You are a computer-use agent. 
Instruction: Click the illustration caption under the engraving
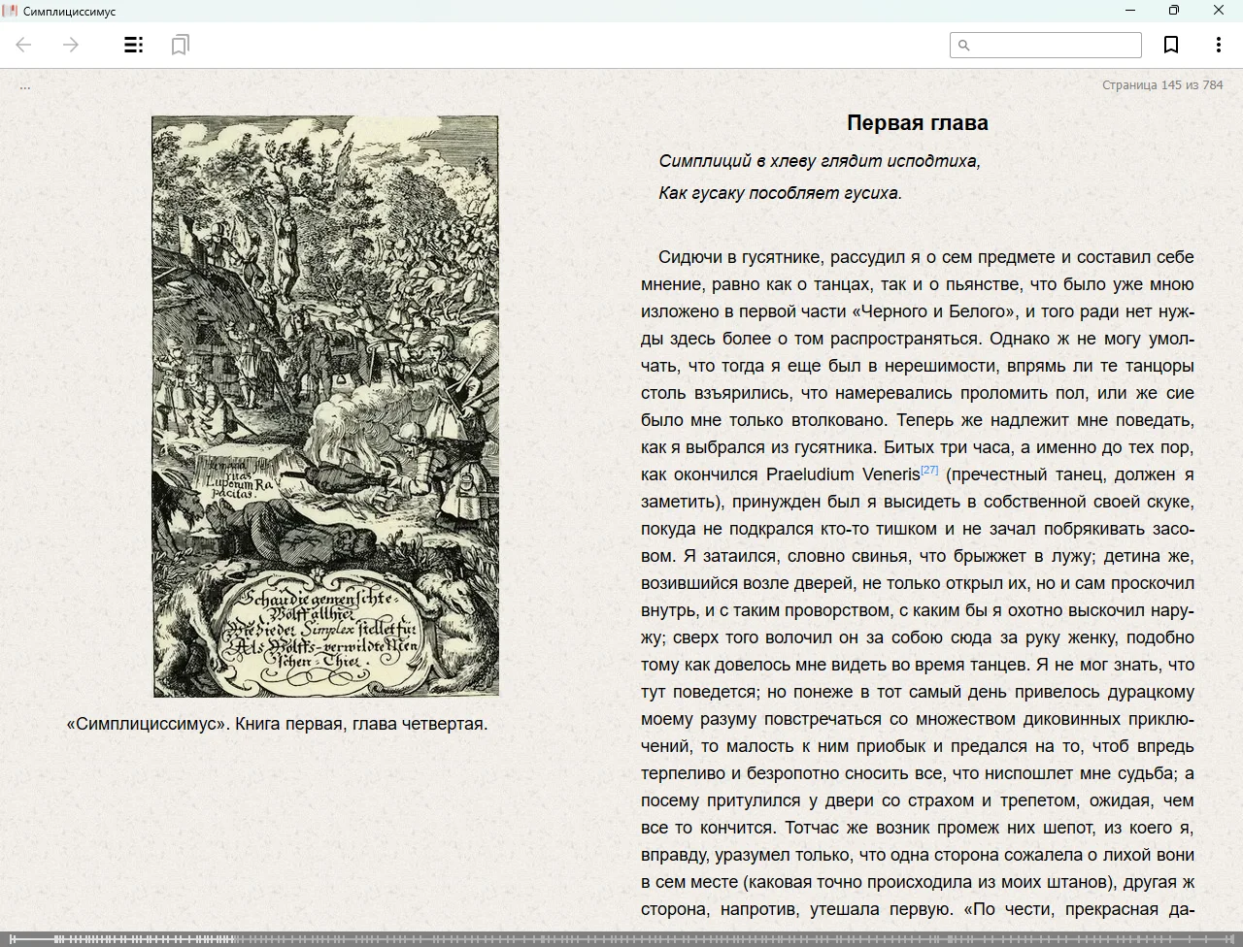[277, 724]
